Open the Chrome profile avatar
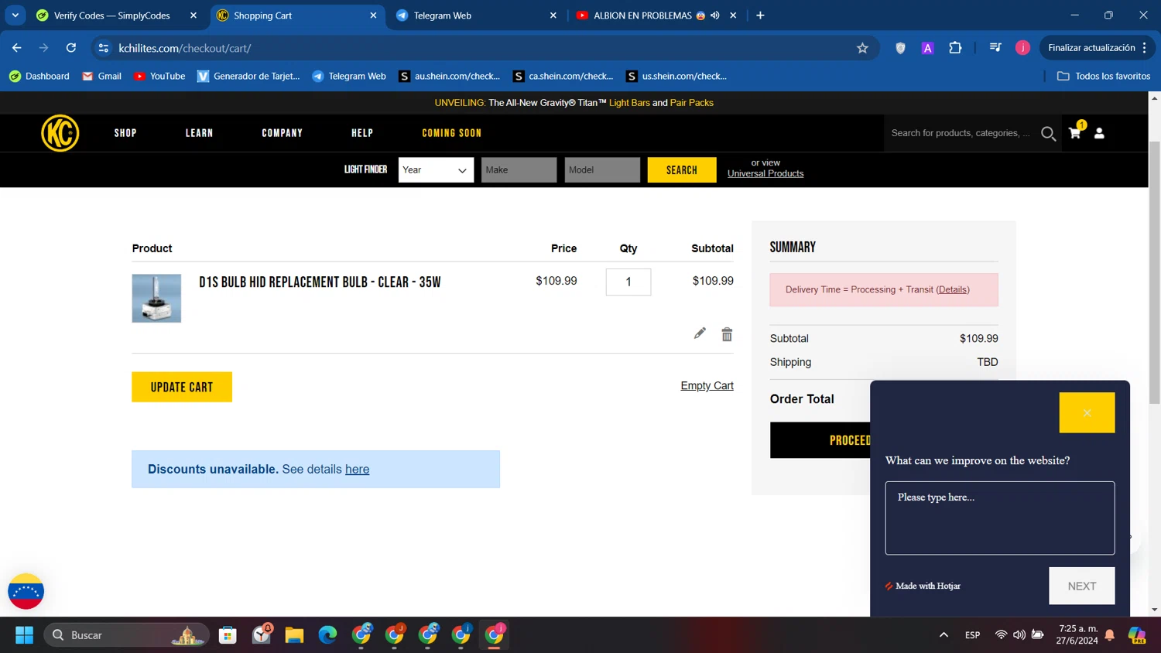Image resolution: width=1161 pixels, height=653 pixels. (x=1022, y=48)
